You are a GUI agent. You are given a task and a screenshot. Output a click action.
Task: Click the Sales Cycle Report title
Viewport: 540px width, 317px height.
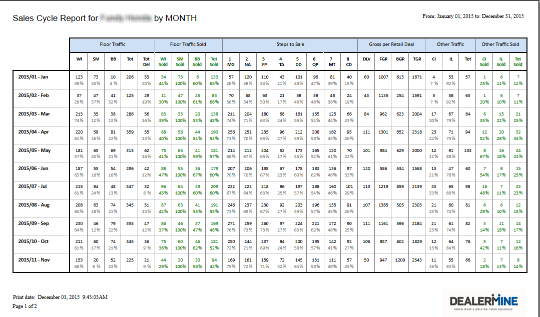click(x=105, y=18)
